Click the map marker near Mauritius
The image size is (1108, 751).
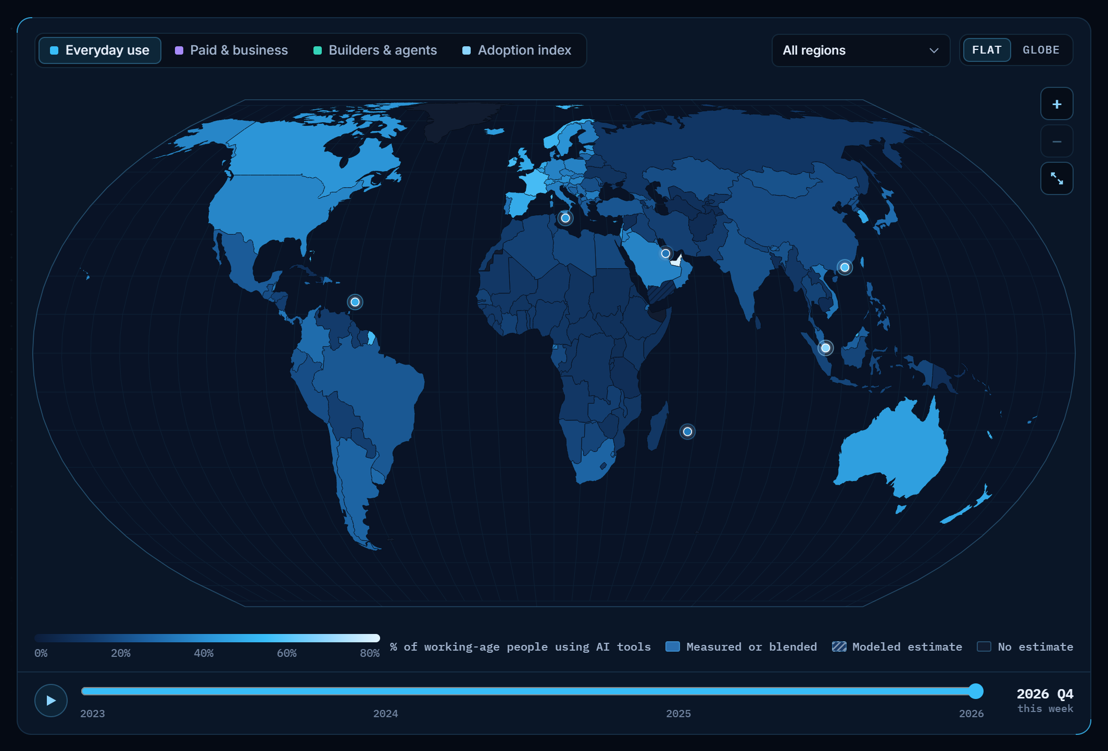point(687,432)
